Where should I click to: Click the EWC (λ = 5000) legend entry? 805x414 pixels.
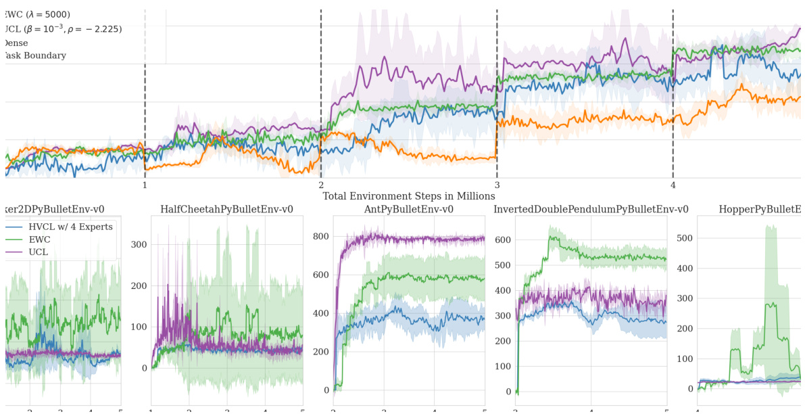click(x=37, y=14)
